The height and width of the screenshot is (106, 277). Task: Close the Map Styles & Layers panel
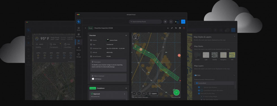(235, 37)
